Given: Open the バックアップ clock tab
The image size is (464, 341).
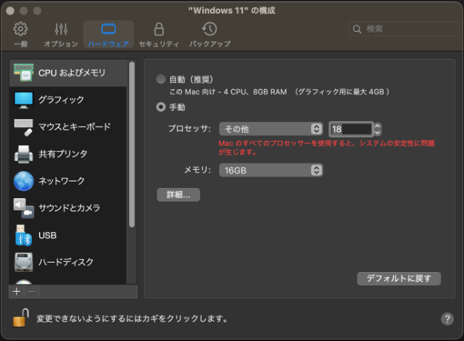Looking at the screenshot, I should (210, 35).
